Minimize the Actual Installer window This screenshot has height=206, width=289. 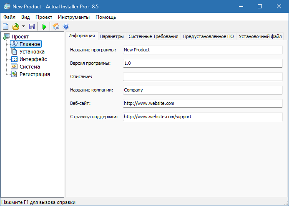pos(241,6)
